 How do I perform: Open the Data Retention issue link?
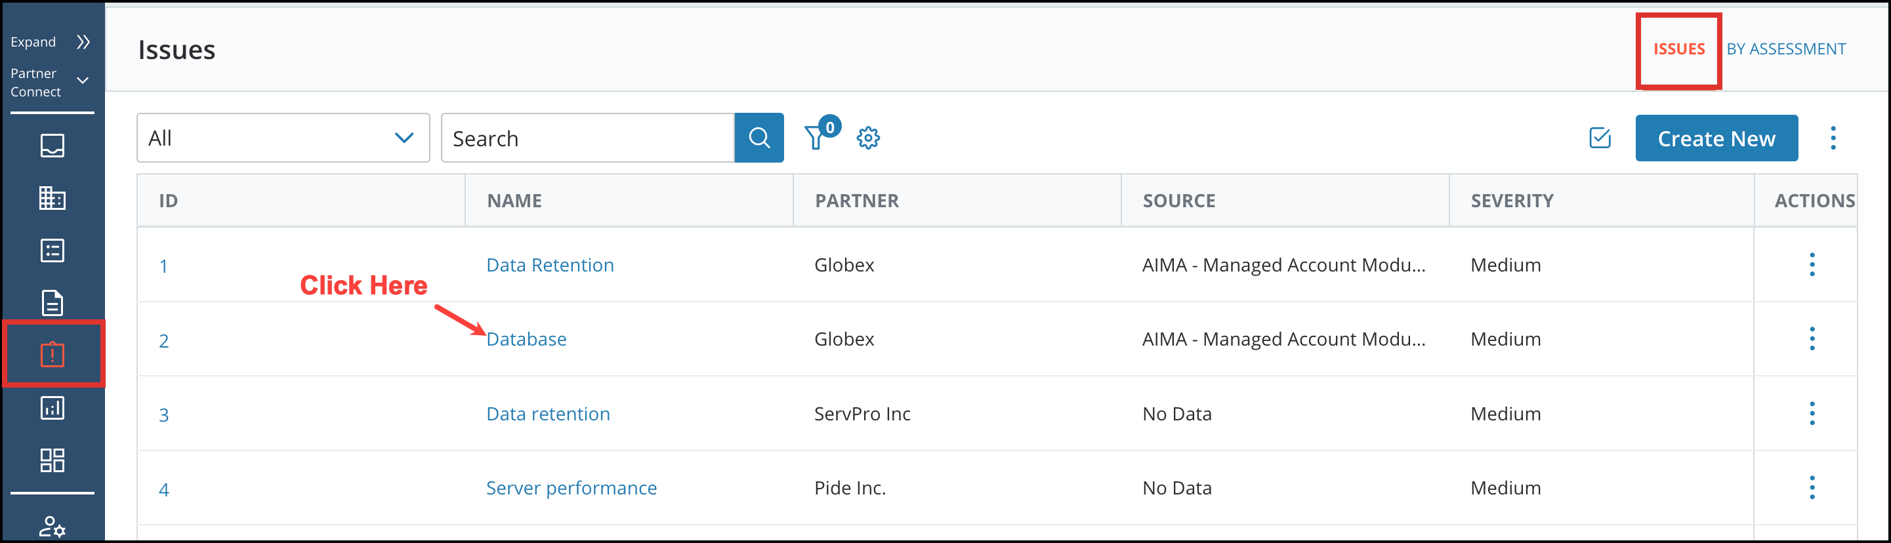550,265
